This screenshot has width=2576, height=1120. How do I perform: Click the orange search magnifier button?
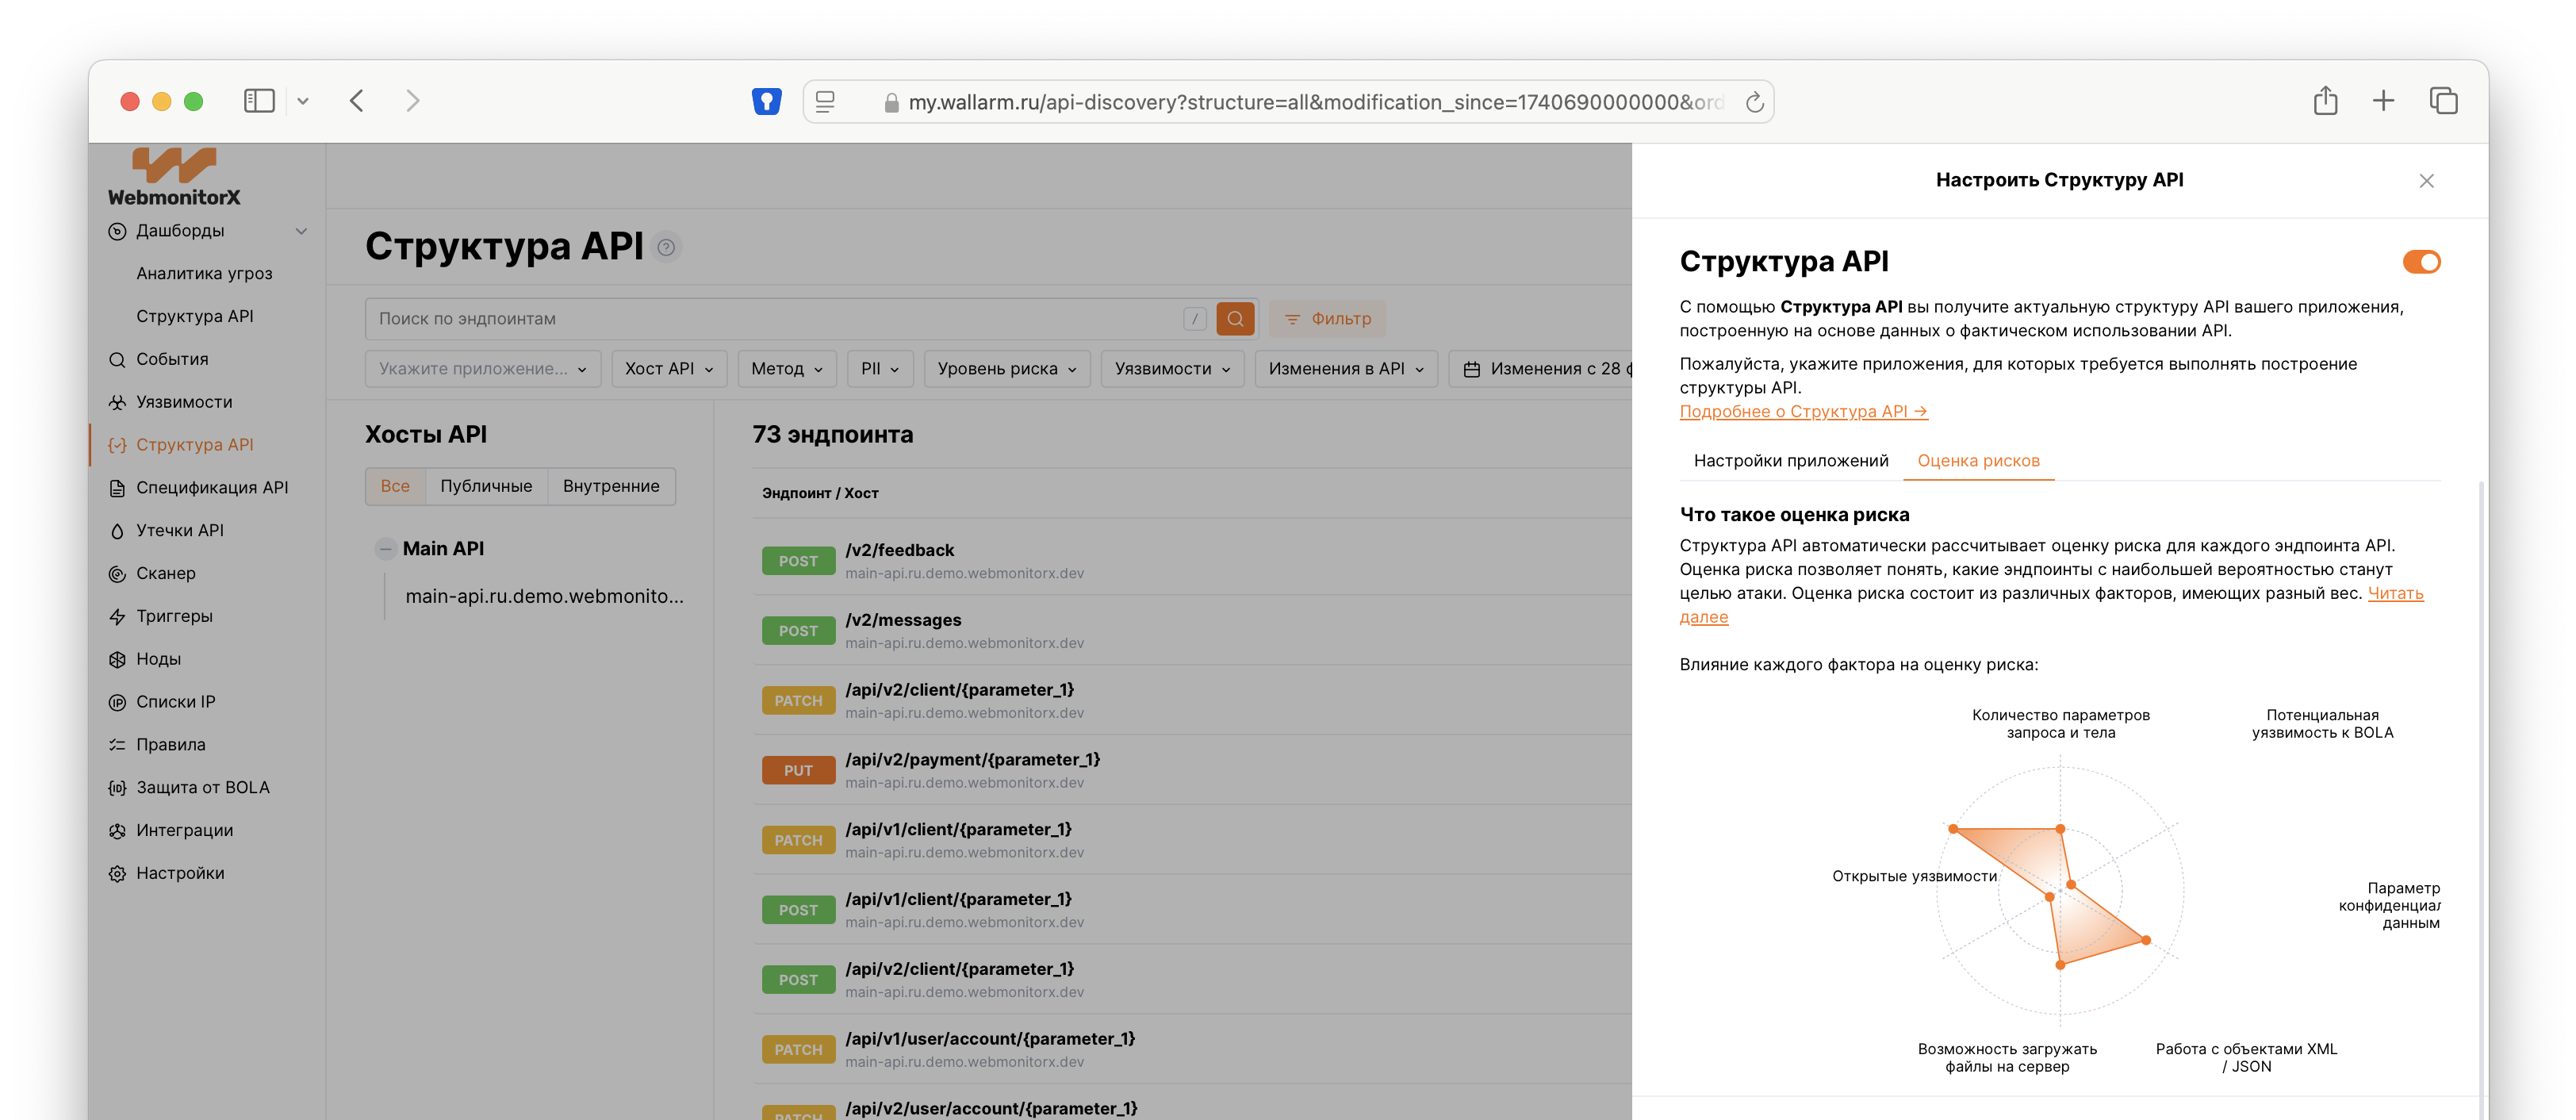coord(1235,318)
